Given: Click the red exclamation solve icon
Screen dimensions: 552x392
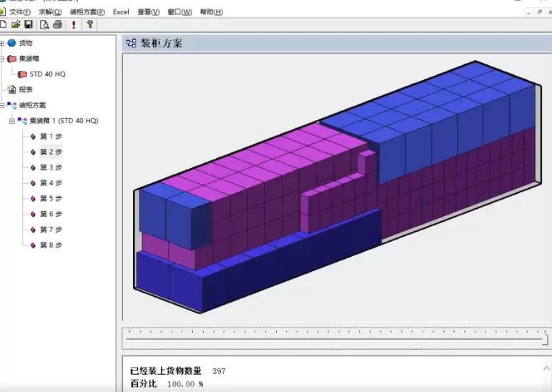Looking at the screenshot, I should tap(74, 24).
